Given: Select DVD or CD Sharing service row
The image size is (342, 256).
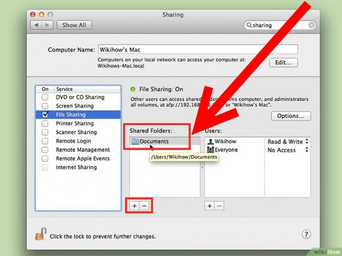Looking at the screenshot, I should [78, 97].
